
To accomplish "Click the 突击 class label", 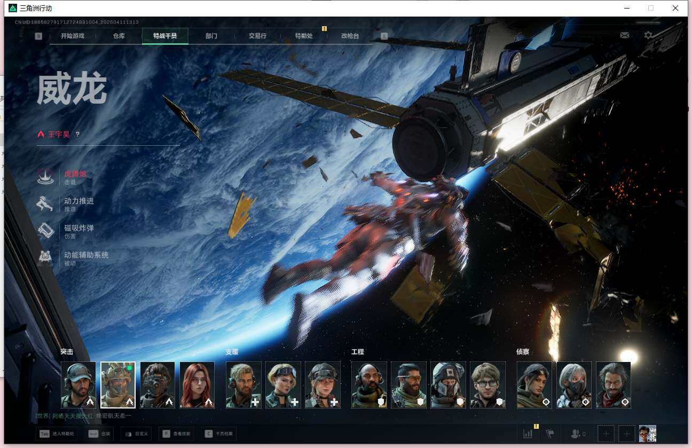I will point(67,352).
